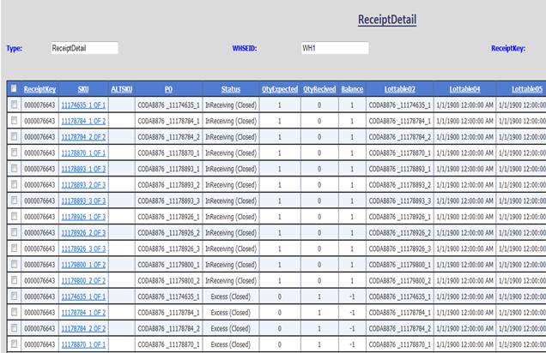Image resolution: width=546 pixels, height=353 pixels.
Task: Select QtyExpected value in 11178893 1 OF 3 row
Action: click(x=279, y=169)
